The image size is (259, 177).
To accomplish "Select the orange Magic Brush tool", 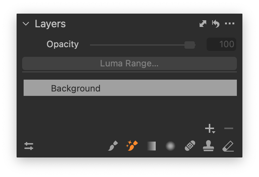I will click(132, 145).
